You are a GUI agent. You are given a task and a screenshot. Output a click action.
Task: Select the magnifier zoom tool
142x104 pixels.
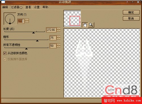click(91, 25)
